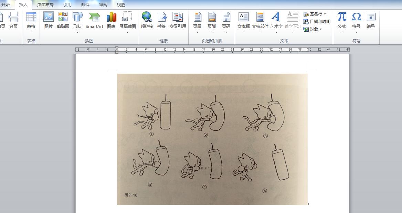The height and width of the screenshot is (213, 402).
Task: Switch to the 页面布局 tab
Action: pyautogui.click(x=45, y=4)
